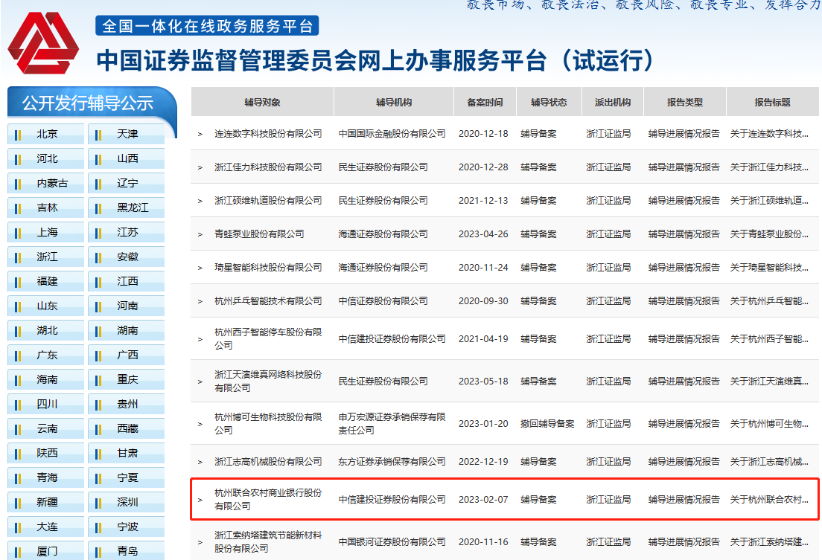Viewport: 822px width, 560px height.
Task: Click the icon beside 深圳
Action: [98, 503]
